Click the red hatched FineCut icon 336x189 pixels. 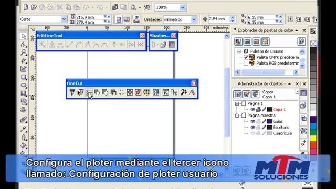click(138, 92)
